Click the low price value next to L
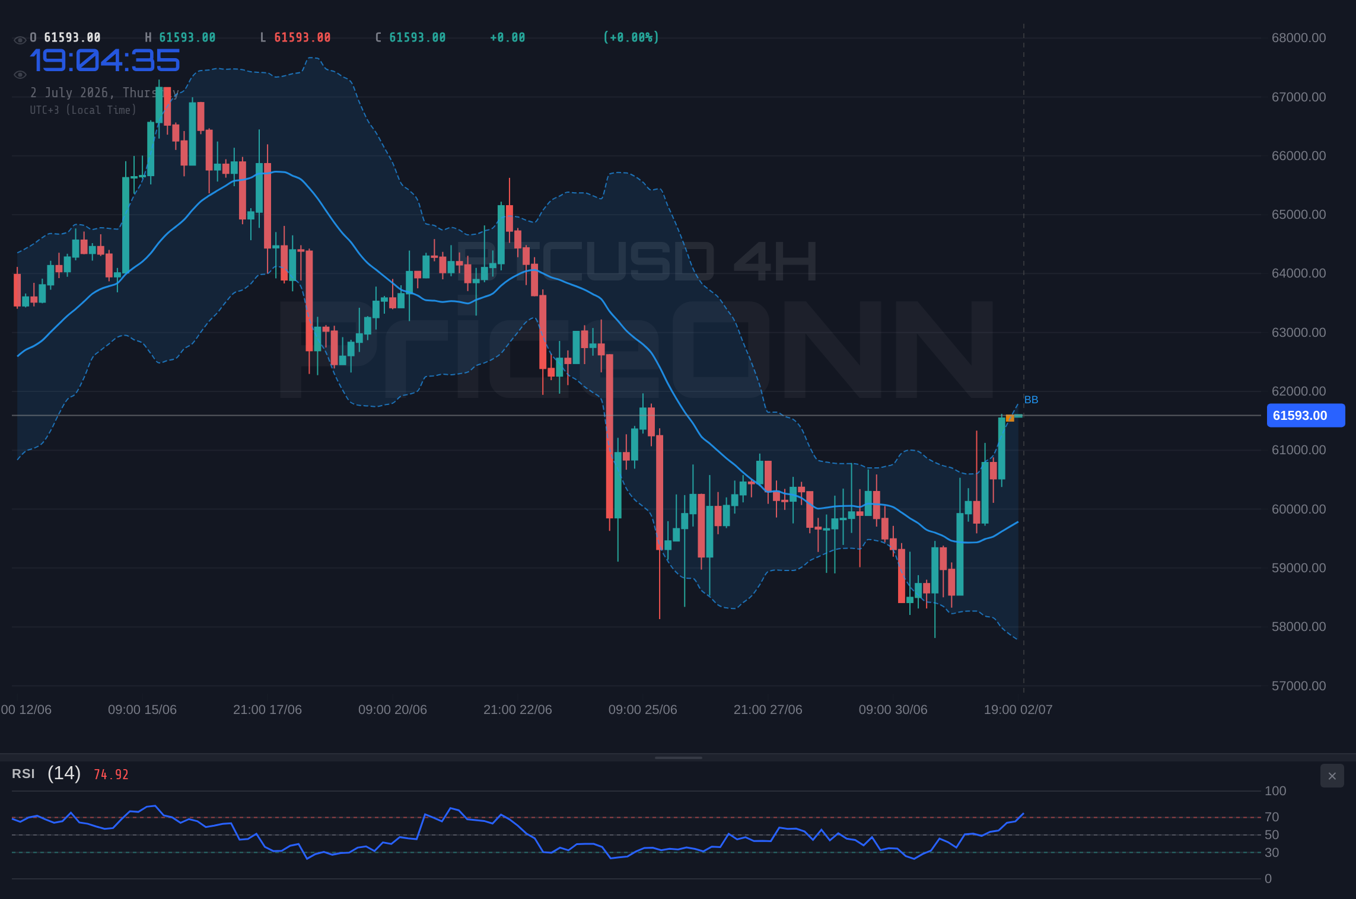This screenshot has width=1356, height=899. (x=303, y=37)
